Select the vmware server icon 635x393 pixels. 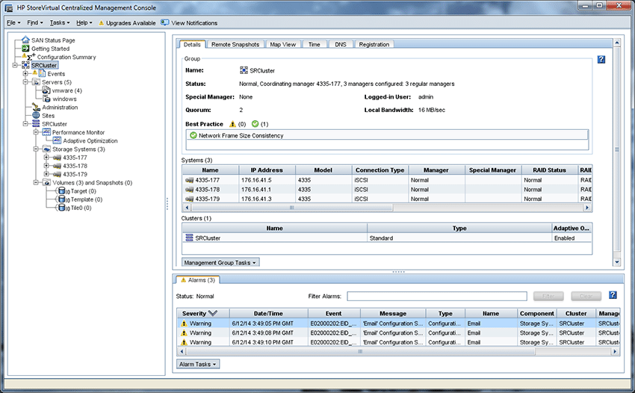pos(46,90)
